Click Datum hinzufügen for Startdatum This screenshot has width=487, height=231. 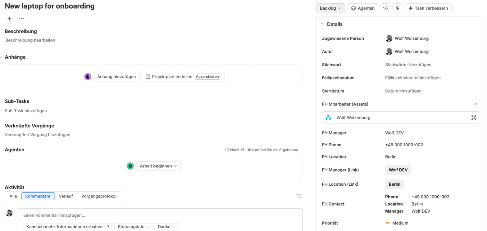point(403,91)
